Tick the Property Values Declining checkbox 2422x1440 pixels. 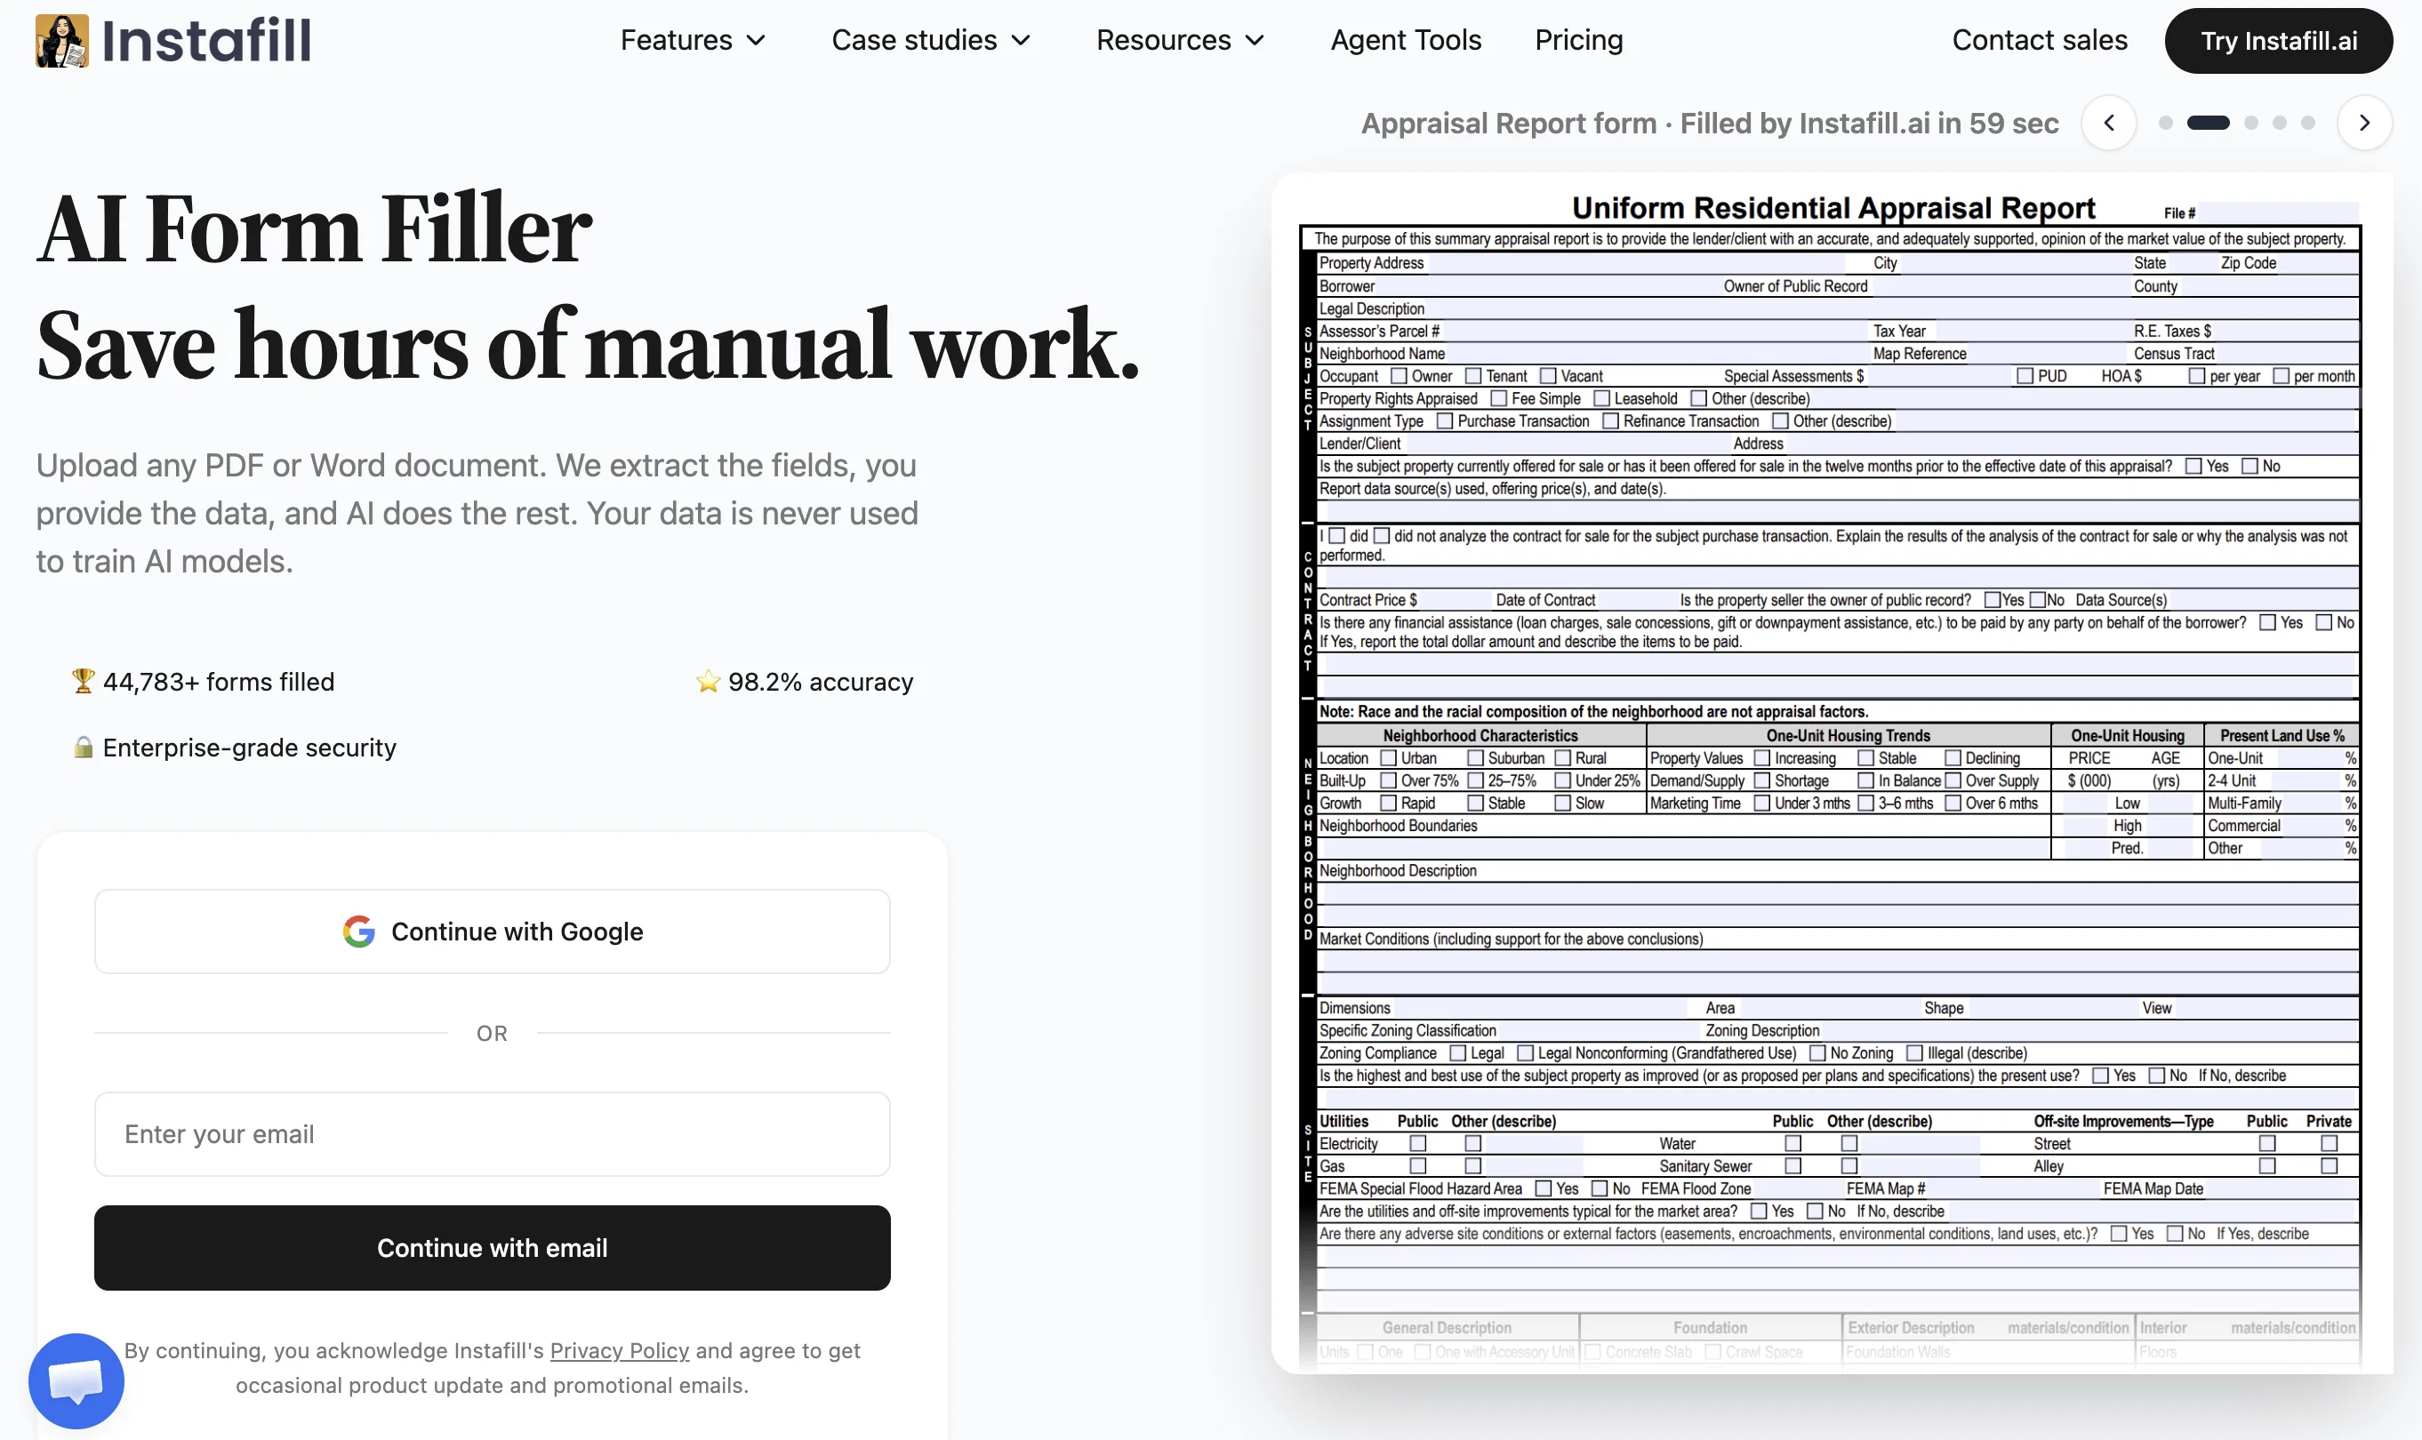1953,758
